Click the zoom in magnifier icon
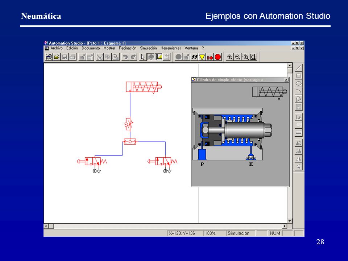The width and height of the screenshot is (348, 261). pyautogui.click(x=230, y=57)
